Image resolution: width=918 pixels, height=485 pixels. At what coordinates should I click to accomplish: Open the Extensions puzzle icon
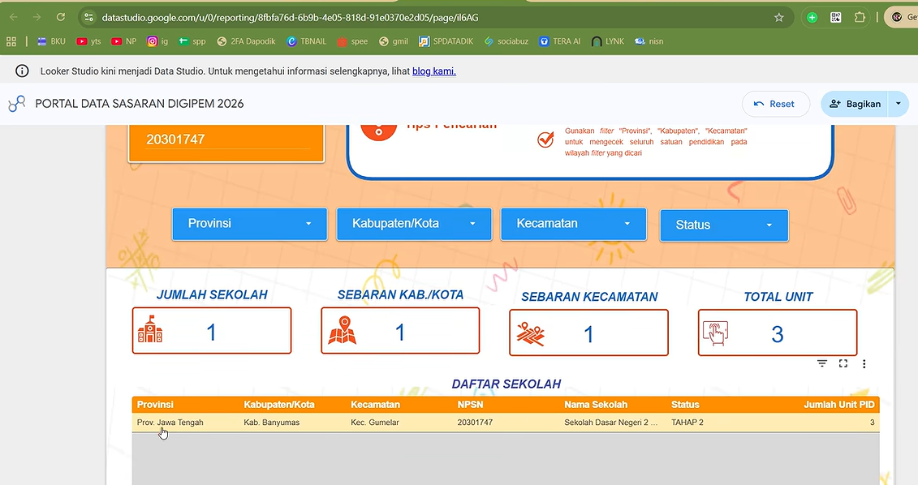(860, 18)
